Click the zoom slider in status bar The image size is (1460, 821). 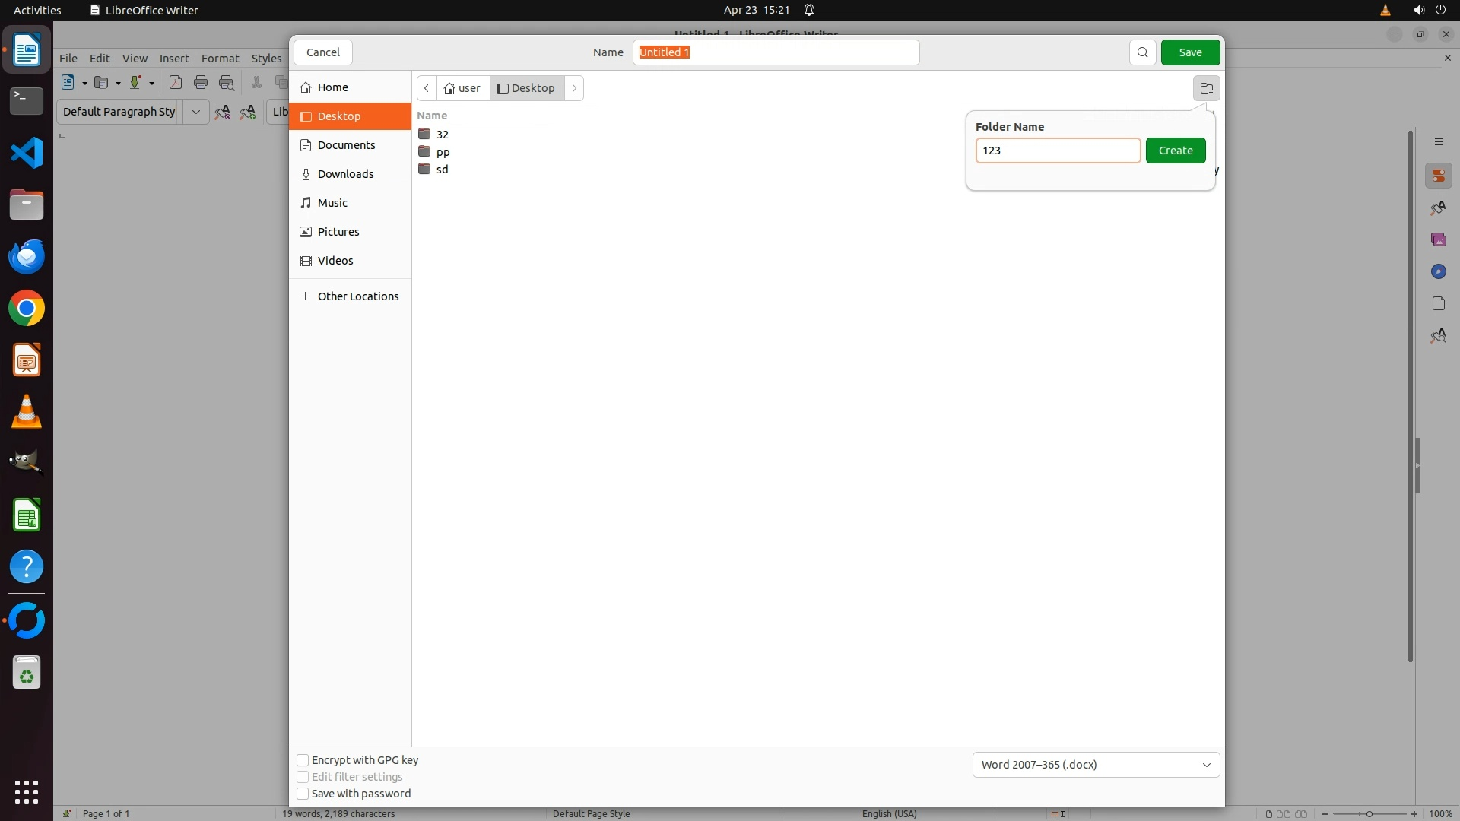(x=1369, y=814)
